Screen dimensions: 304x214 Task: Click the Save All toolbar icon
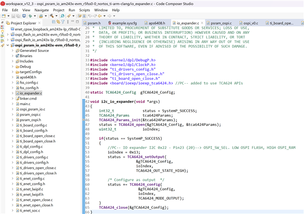coord(18,16)
